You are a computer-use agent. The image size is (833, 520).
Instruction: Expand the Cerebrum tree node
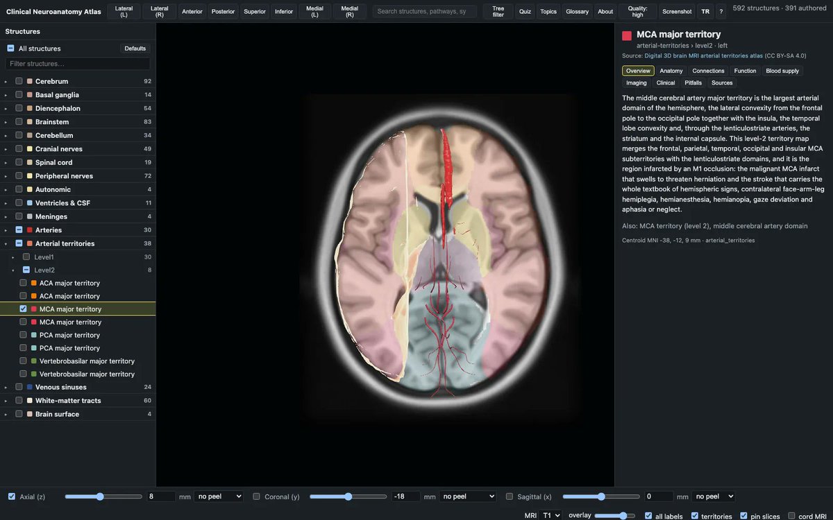click(6, 82)
